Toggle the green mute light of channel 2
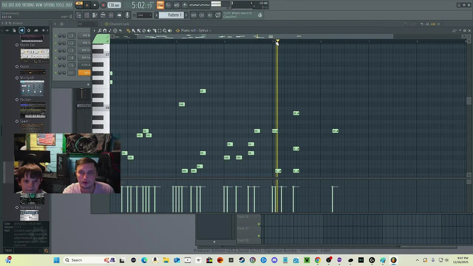Screen dimensions: 473x266 pyautogui.click(x=55, y=43)
